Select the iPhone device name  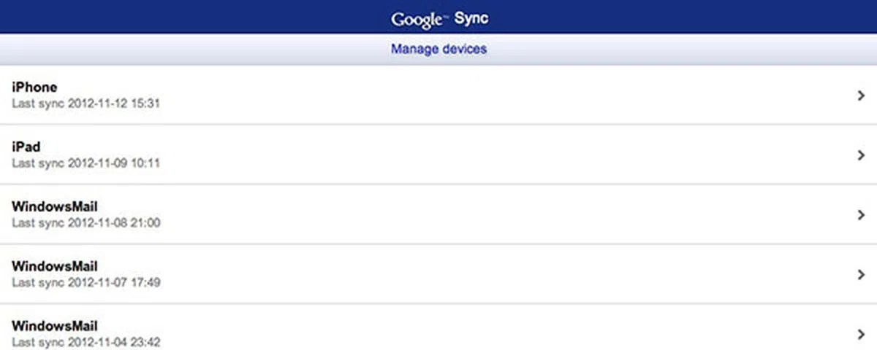(34, 87)
